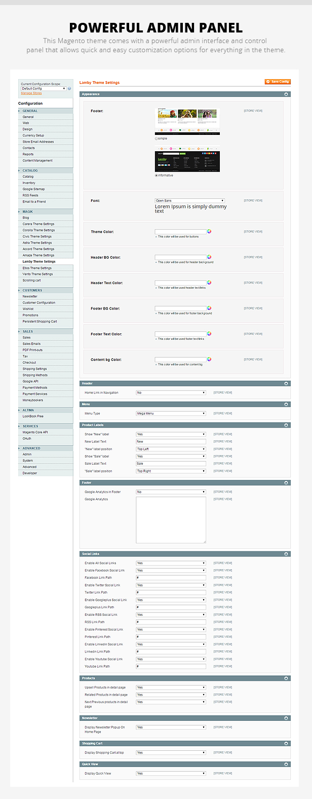Open the Current Configuration Scope dropdown
The width and height of the screenshot is (312, 799).
click(44, 89)
